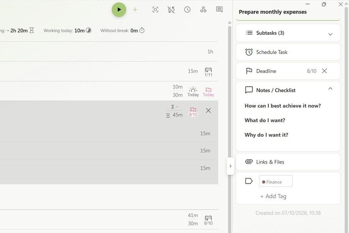349x233 pixels.
Task: Click the task title 'Prepare monthly expenses'
Action: click(273, 12)
